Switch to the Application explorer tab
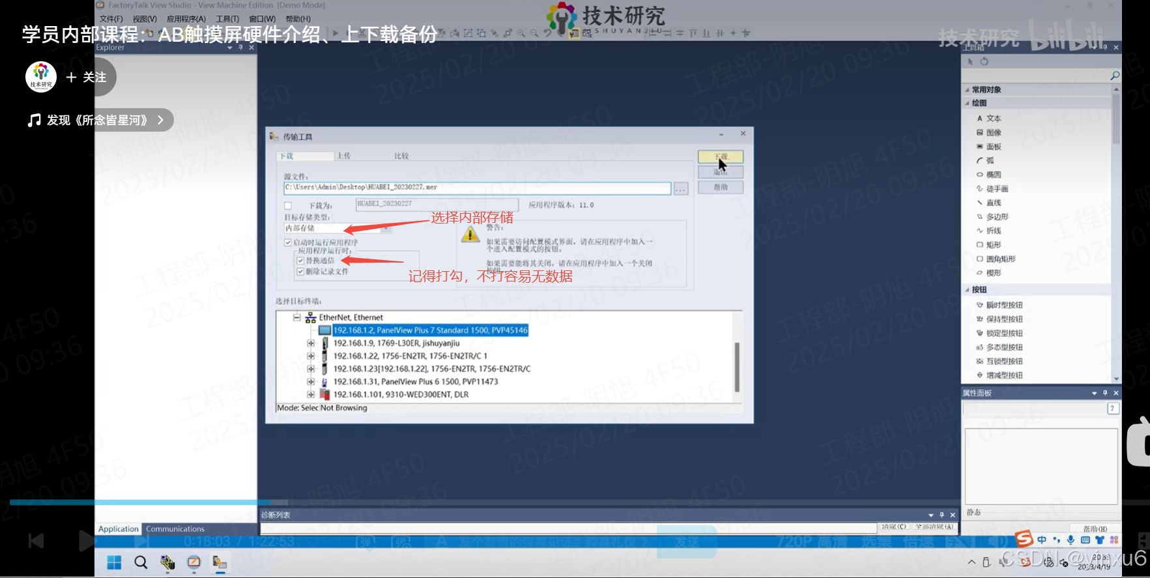The image size is (1150, 578). coord(119,530)
